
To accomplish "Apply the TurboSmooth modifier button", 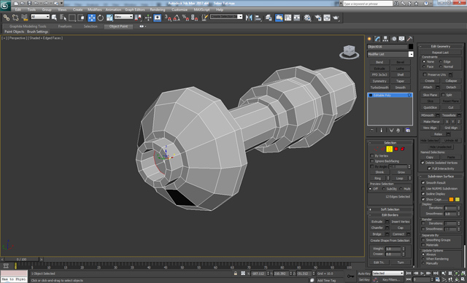I will [x=379, y=88].
